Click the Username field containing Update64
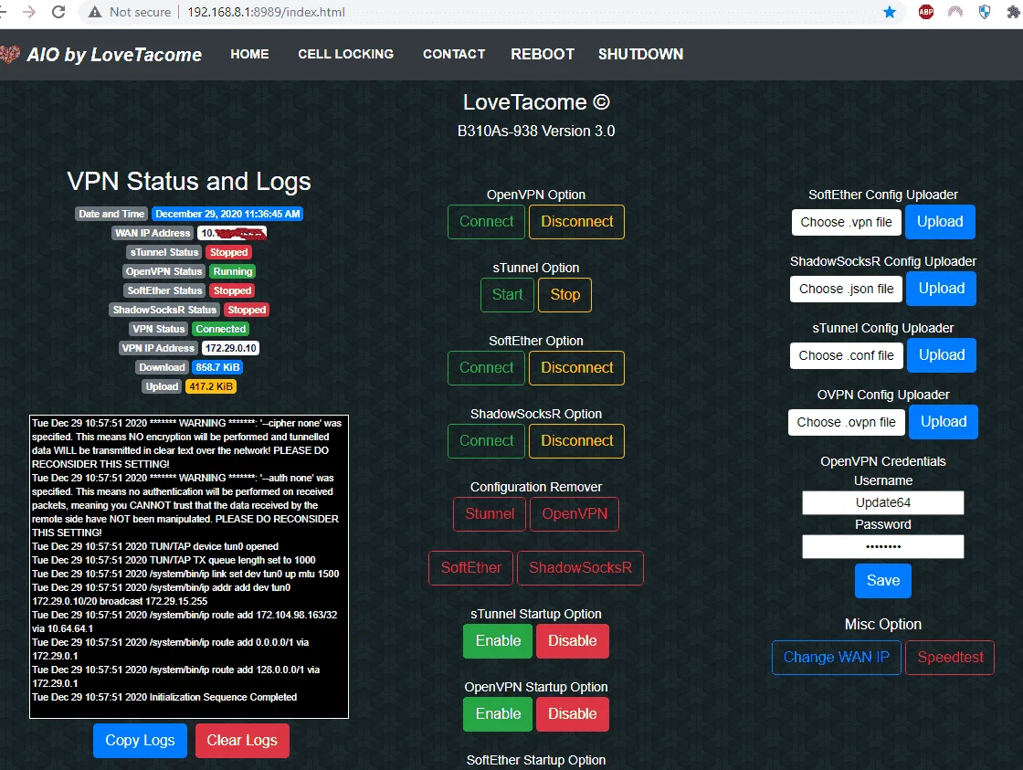Screen dimensions: 1023x770 tap(882, 502)
